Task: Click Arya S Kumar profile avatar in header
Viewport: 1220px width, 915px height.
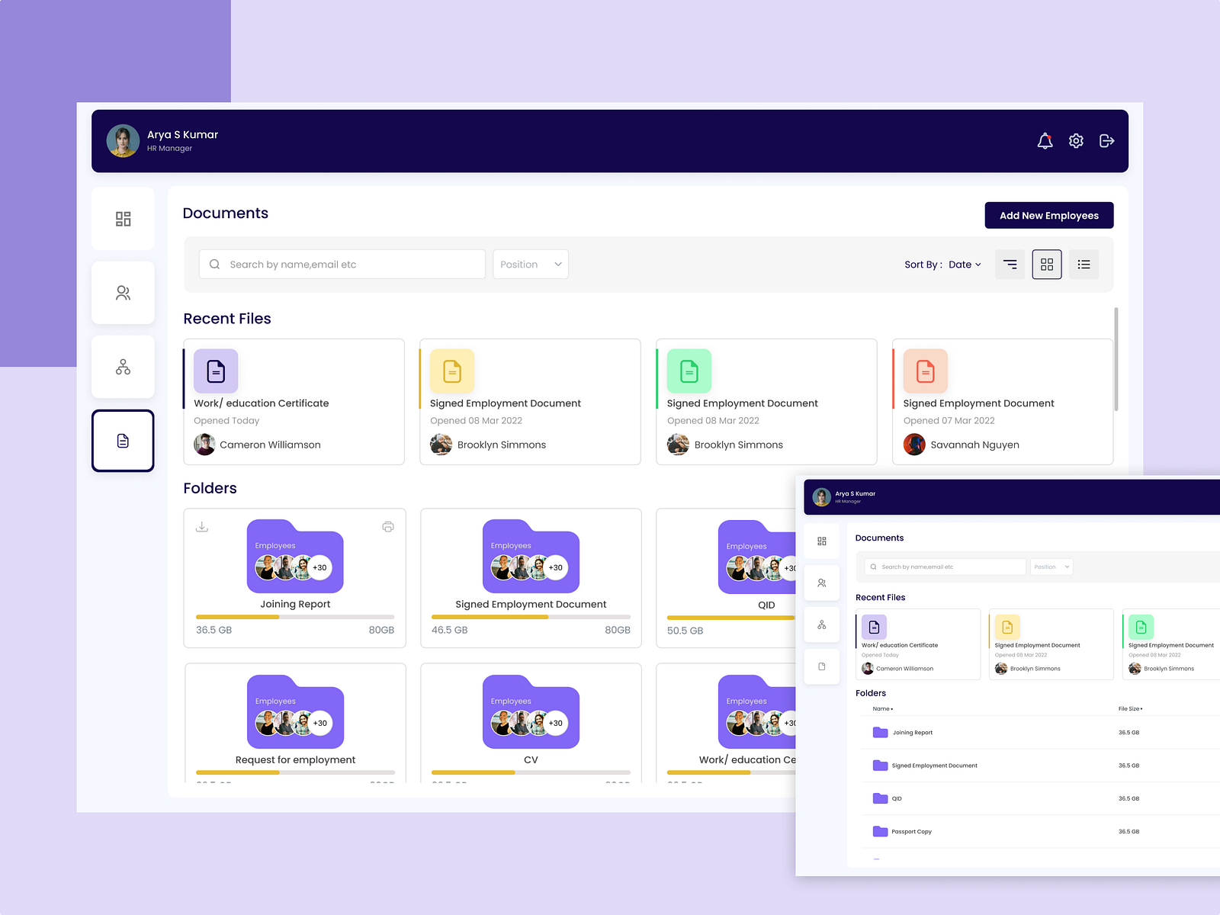Action: coord(123,141)
